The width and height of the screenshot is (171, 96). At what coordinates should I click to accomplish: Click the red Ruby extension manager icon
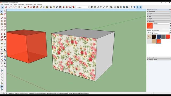point(73,7)
